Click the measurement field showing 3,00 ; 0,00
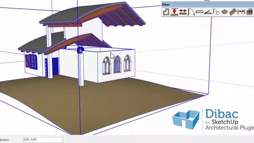The image size is (254, 143). [42, 139]
